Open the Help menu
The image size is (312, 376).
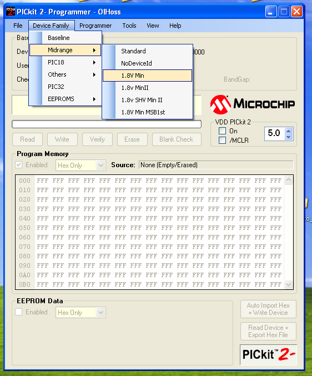tap(175, 26)
